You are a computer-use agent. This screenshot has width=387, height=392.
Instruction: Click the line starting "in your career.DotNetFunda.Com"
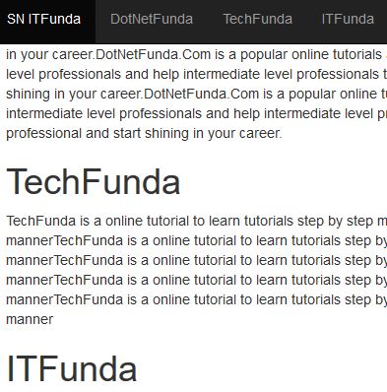coord(196,54)
